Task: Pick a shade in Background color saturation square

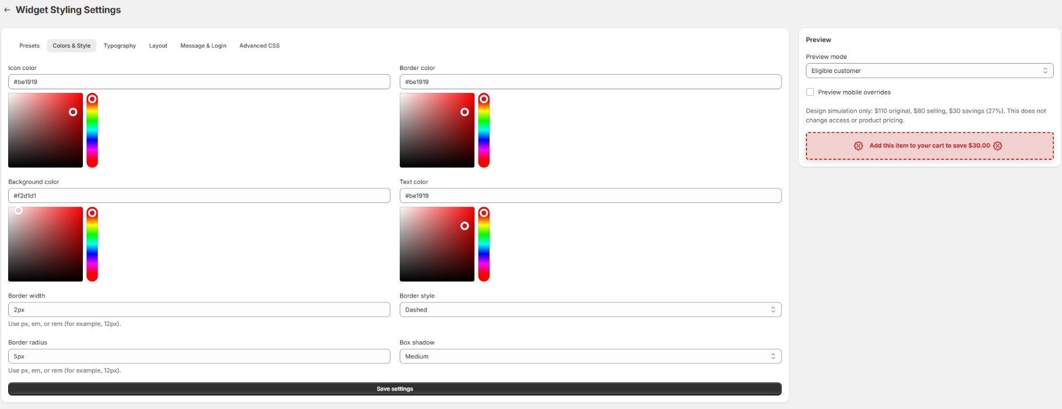Action: pos(46,244)
